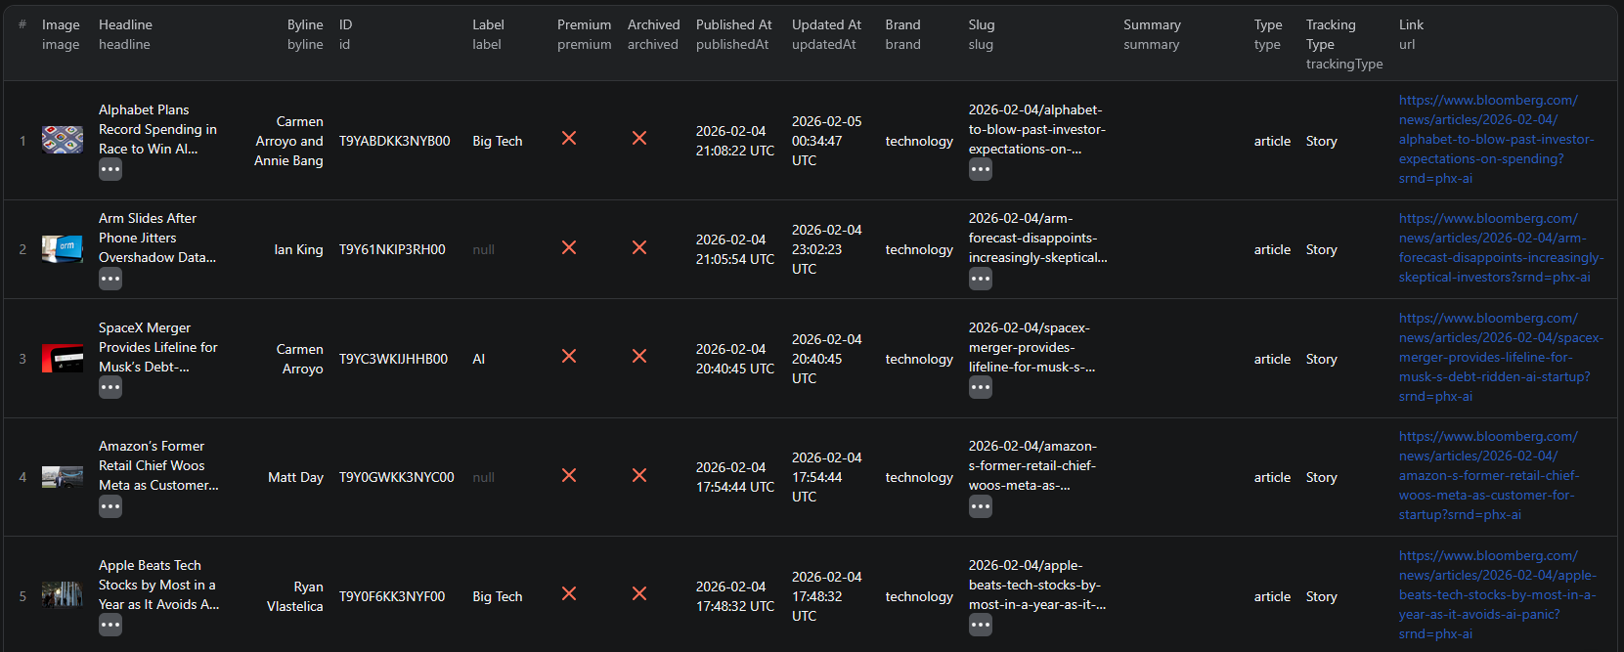Click the archived X icon in SpaceX row
The height and width of the screenshot is (652, 1624).
point(639,357)
